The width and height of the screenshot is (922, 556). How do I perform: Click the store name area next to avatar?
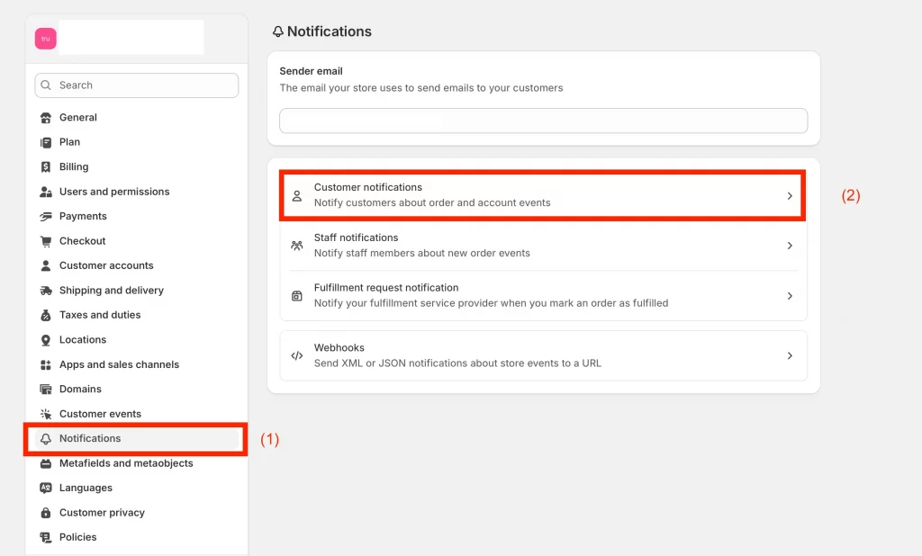(x=131, y=37)
